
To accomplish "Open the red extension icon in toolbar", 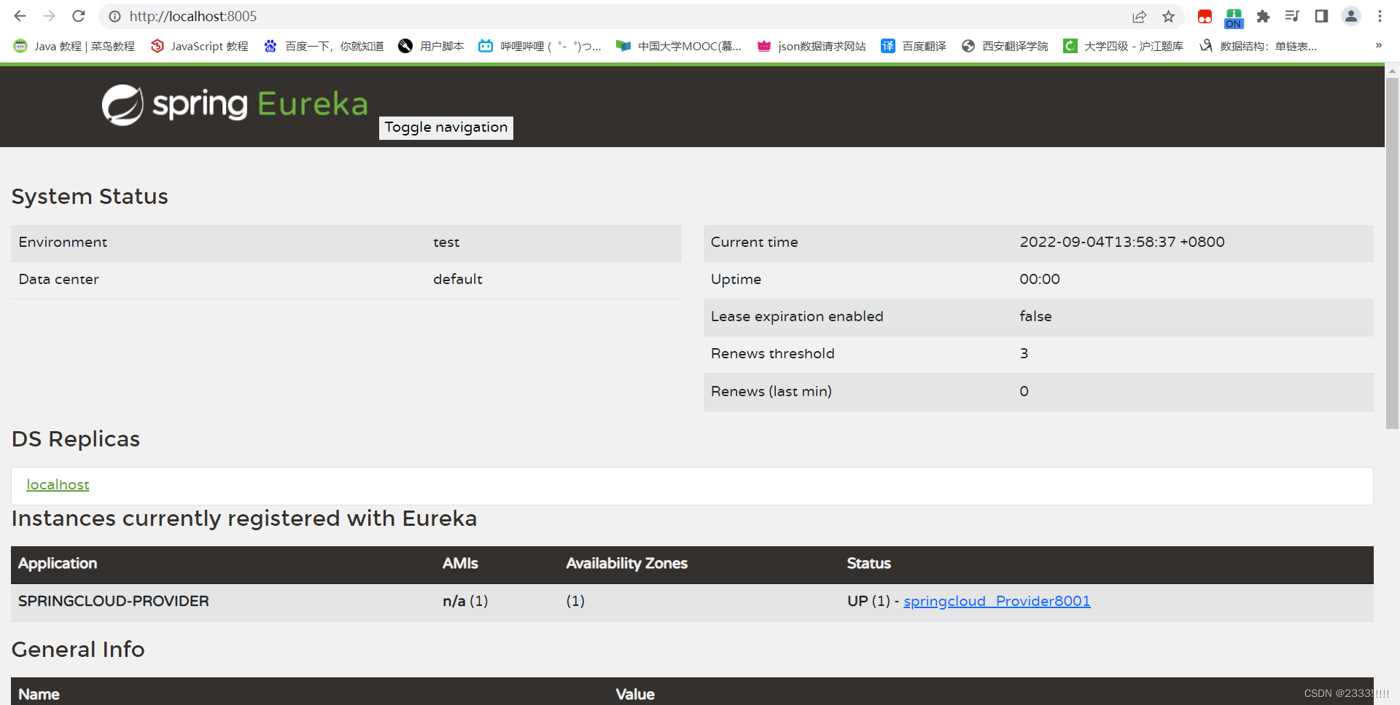I will click(1204, 16).
